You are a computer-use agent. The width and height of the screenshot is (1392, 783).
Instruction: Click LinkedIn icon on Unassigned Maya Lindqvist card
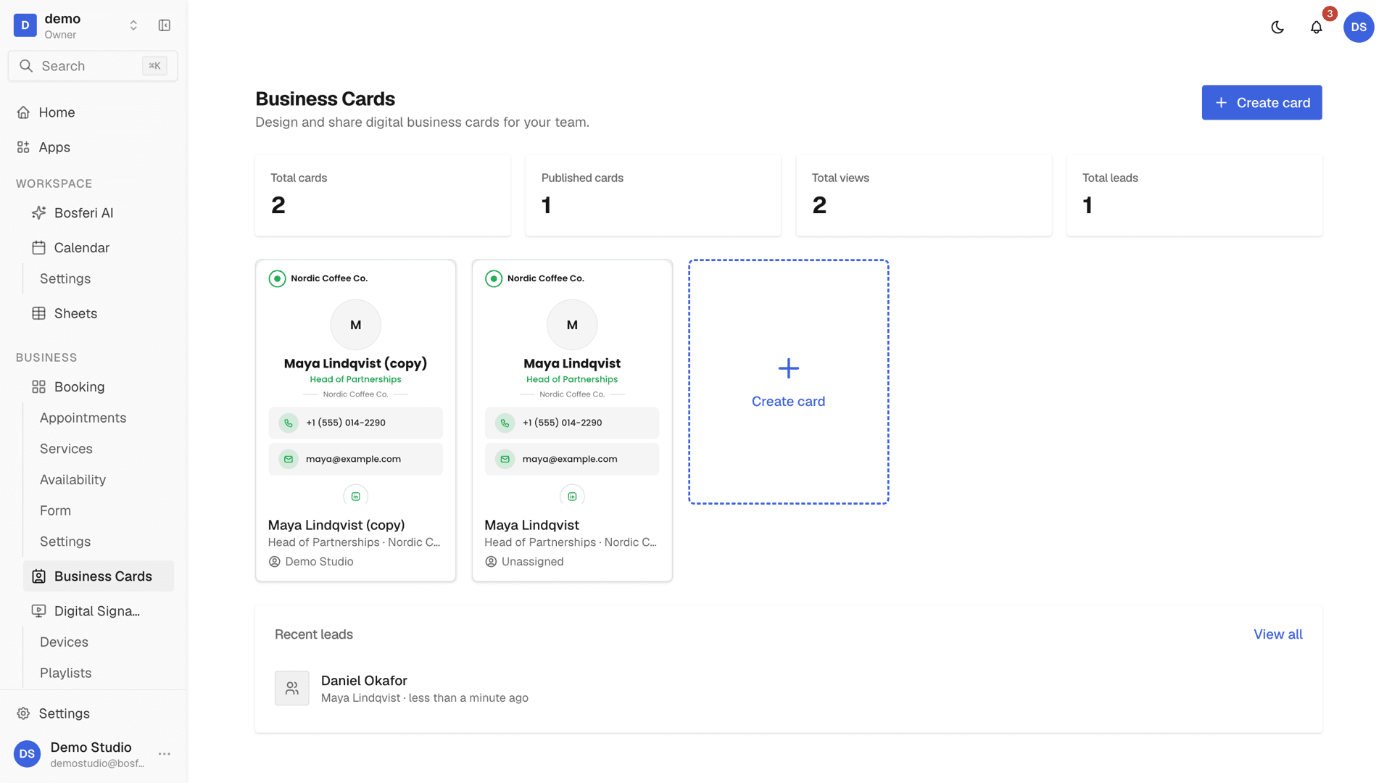(572, 497)
